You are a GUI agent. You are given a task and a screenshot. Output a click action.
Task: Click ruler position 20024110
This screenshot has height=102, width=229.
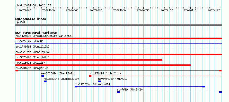tap(190, 10)
